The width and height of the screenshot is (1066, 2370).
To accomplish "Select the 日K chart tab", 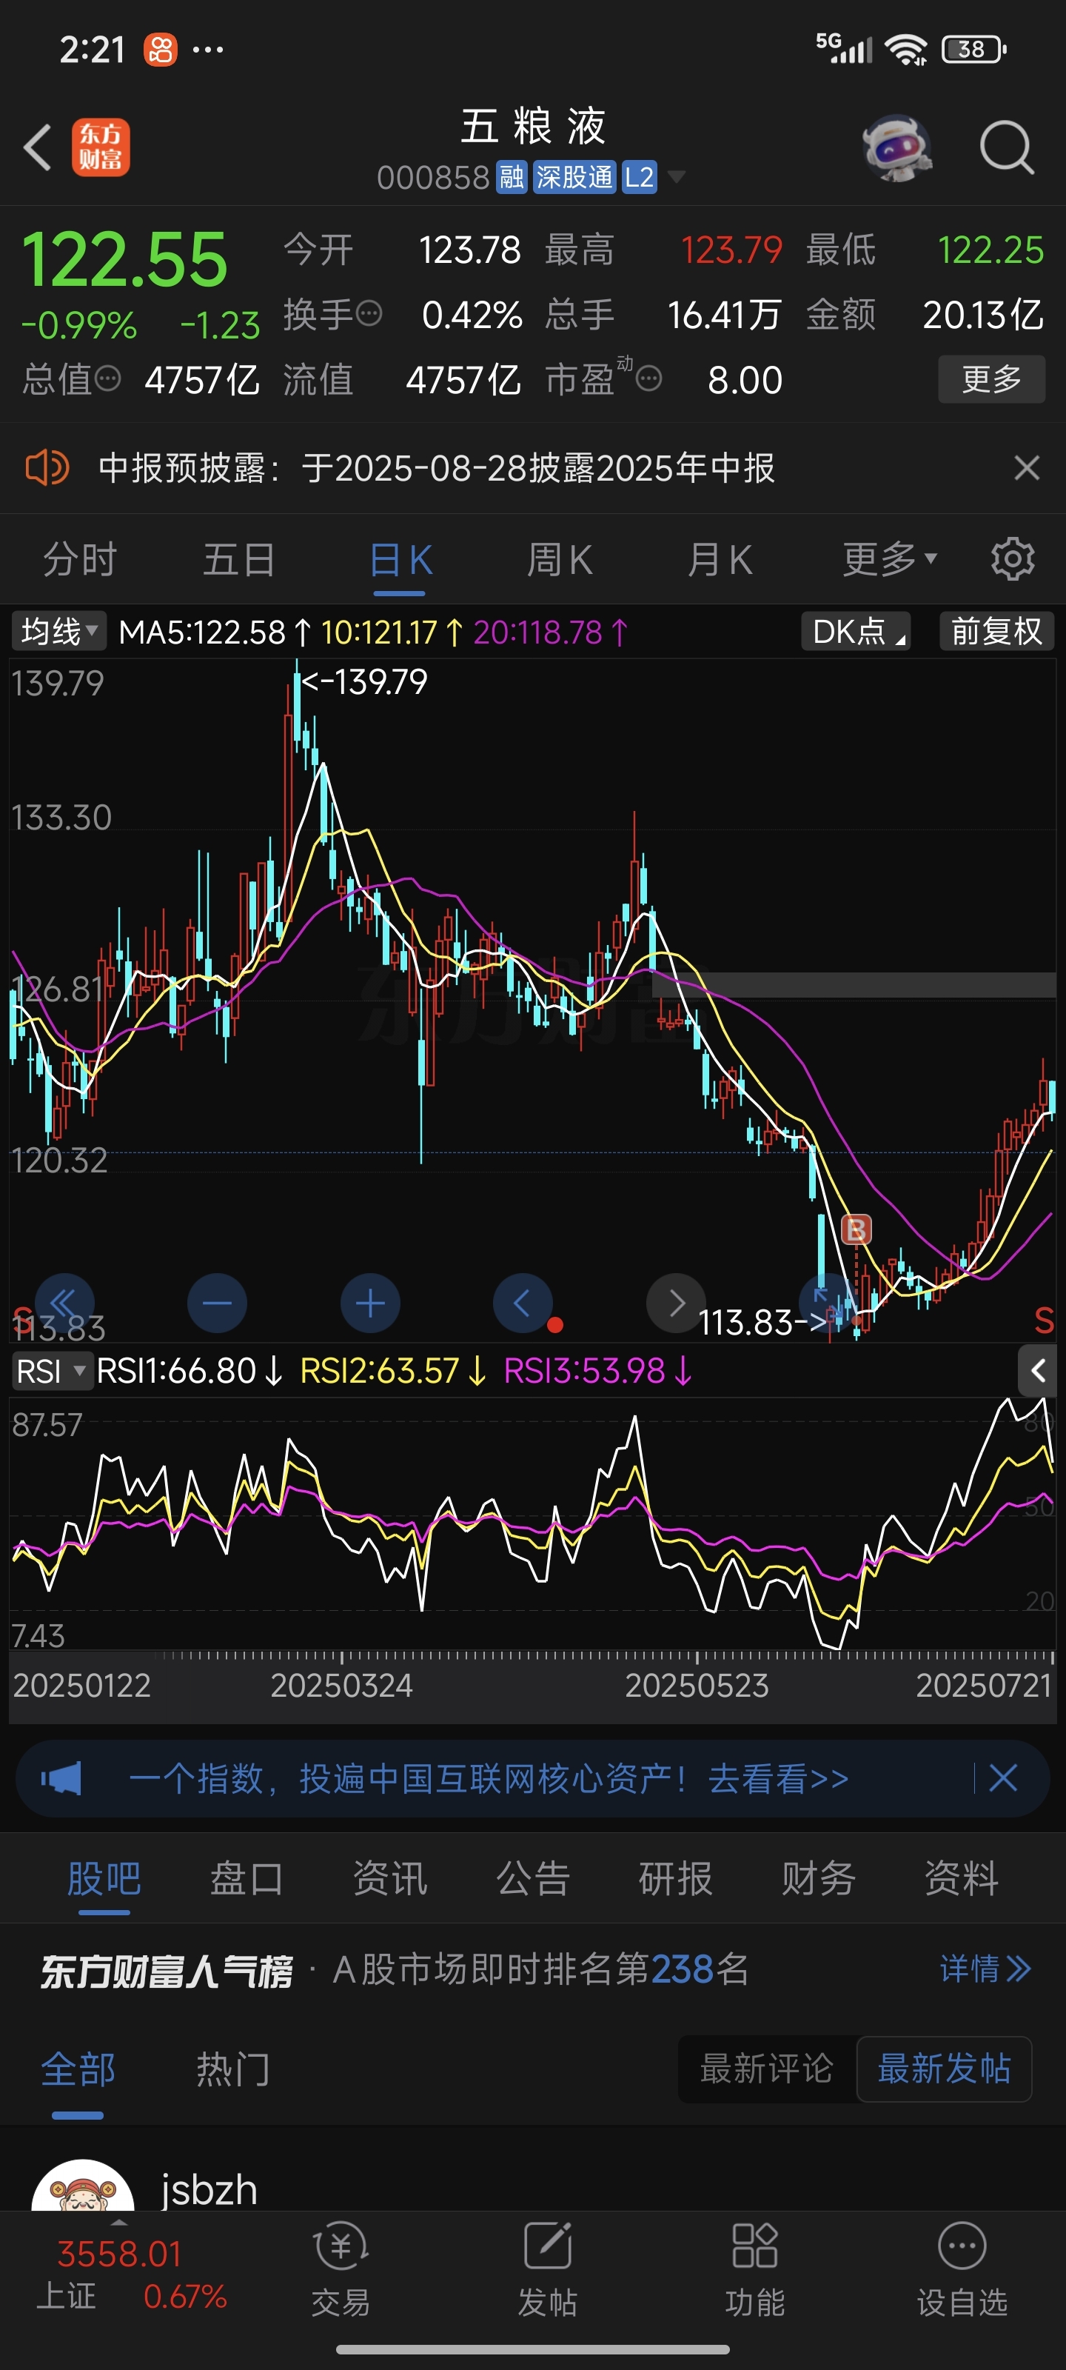I will tap(401, 558).
